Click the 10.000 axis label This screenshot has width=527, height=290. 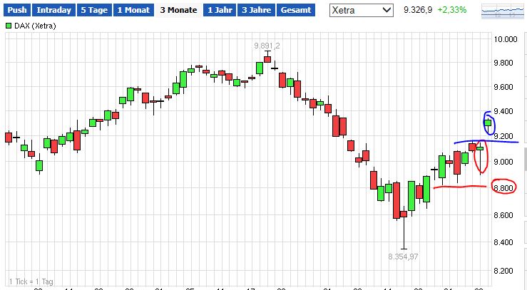click(x=505, y=39)
